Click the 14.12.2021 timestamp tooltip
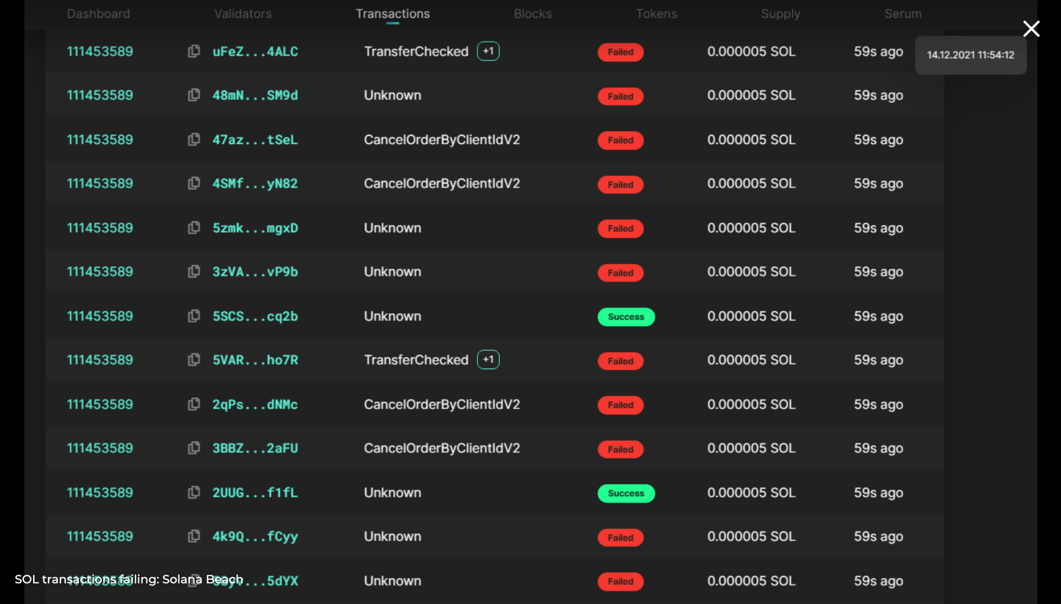This screenshot has height=604, width=1061. click(970, 55)
